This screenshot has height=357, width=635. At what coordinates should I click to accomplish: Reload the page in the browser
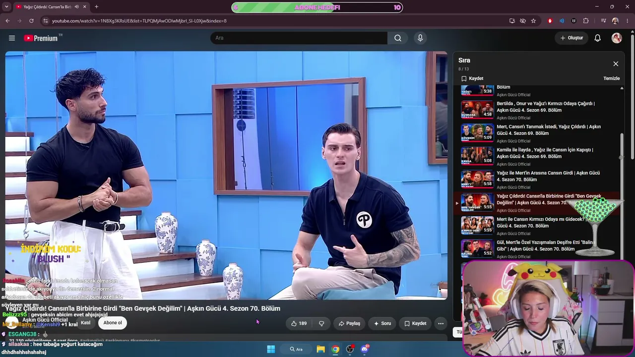(x=31, y=21)
